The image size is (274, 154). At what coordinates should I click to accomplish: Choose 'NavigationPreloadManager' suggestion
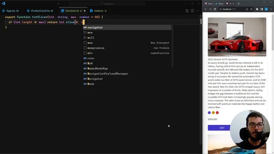coord(127,74)
